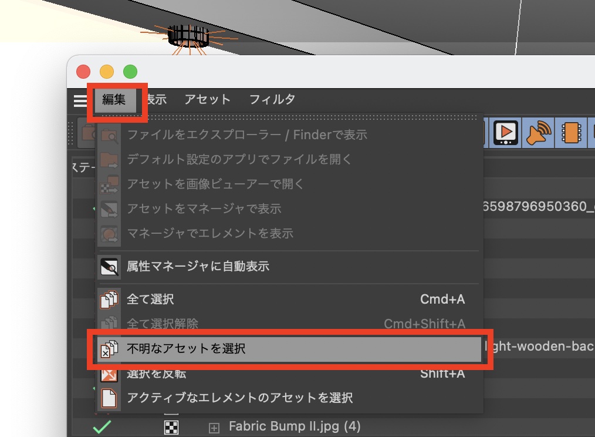Expand the Fabric Bump II.jpg tree node
The image size is (595, 437).
pyautogui.click(x=214, y=428)
